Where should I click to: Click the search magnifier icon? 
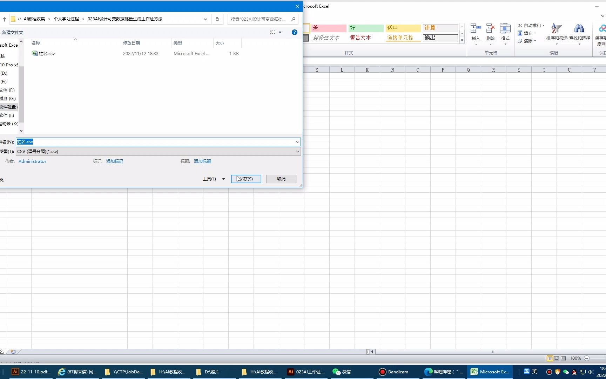click(x=294, y=19)
